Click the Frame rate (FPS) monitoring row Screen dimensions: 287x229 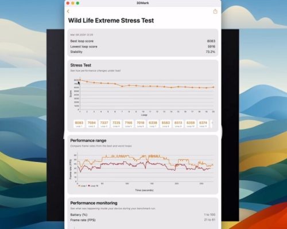(143, 220)
